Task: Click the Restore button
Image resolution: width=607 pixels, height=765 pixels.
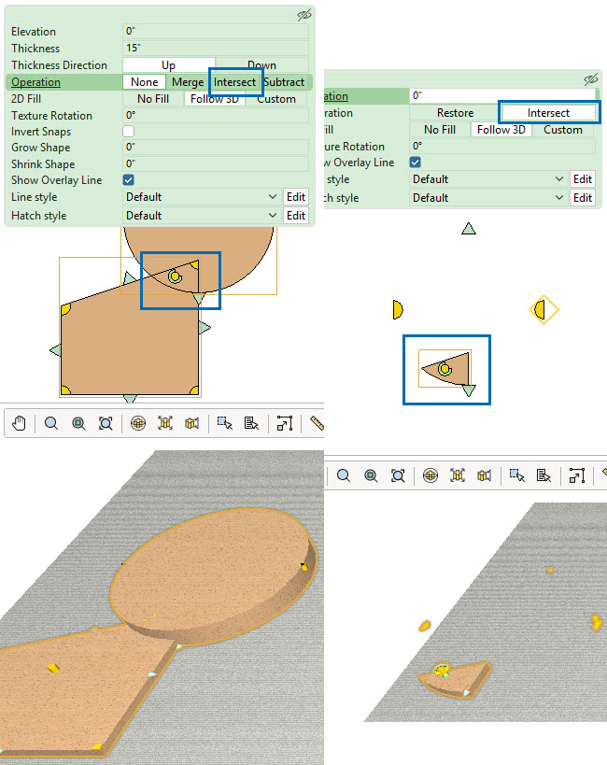Action: (455, 113)
